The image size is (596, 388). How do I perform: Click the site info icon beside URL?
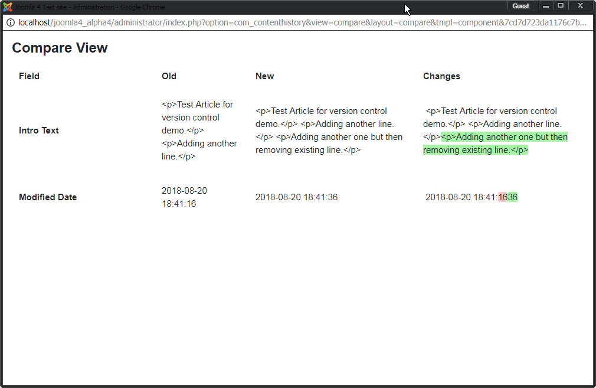[x=11, y=23]
